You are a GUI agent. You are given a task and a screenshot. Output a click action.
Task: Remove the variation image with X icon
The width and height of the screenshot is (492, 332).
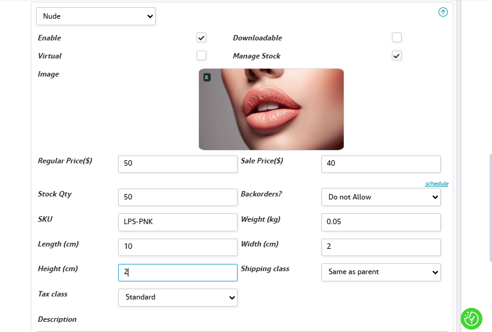[x=207, y=77]
